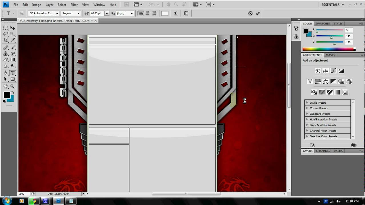365x205 pixels.
Task: Select the Eraser tool
Action: pyautogui.click(x=5, y=60)
